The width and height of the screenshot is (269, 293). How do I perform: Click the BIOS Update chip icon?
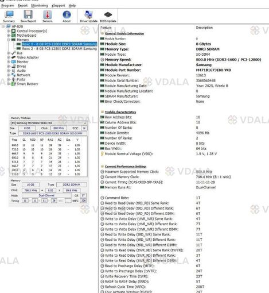tap(108, 14)
